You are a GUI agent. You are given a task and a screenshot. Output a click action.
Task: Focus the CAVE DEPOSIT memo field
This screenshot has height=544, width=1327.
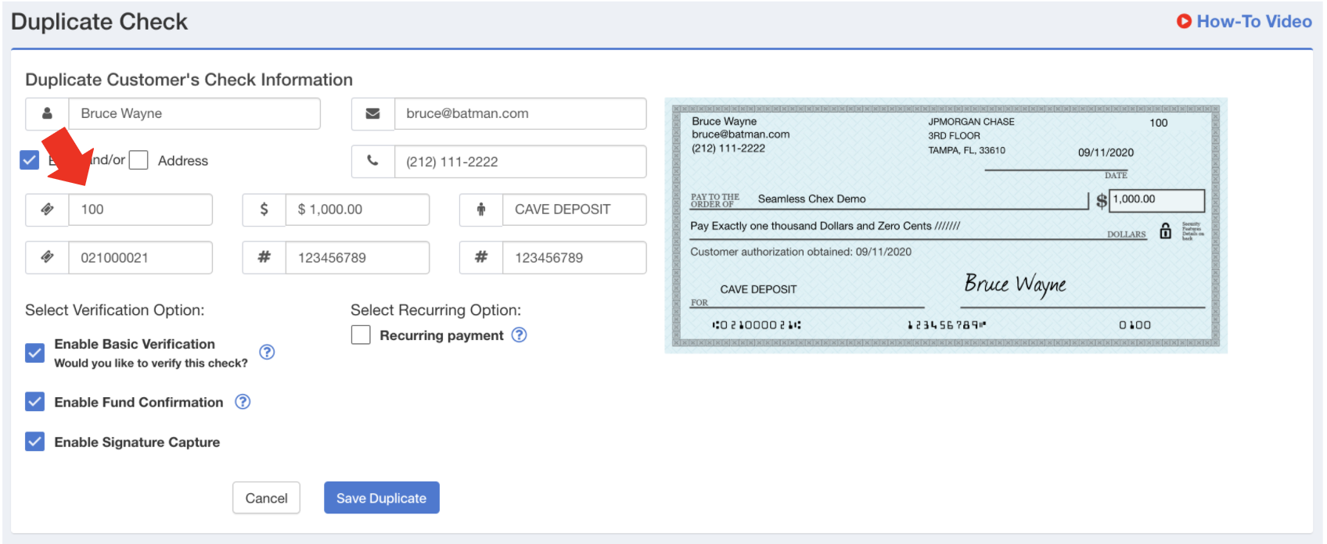574,209
